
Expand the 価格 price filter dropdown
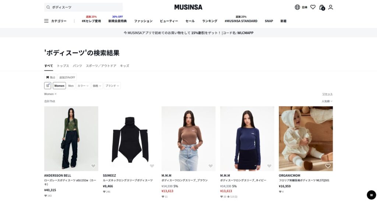click(97, 86)
